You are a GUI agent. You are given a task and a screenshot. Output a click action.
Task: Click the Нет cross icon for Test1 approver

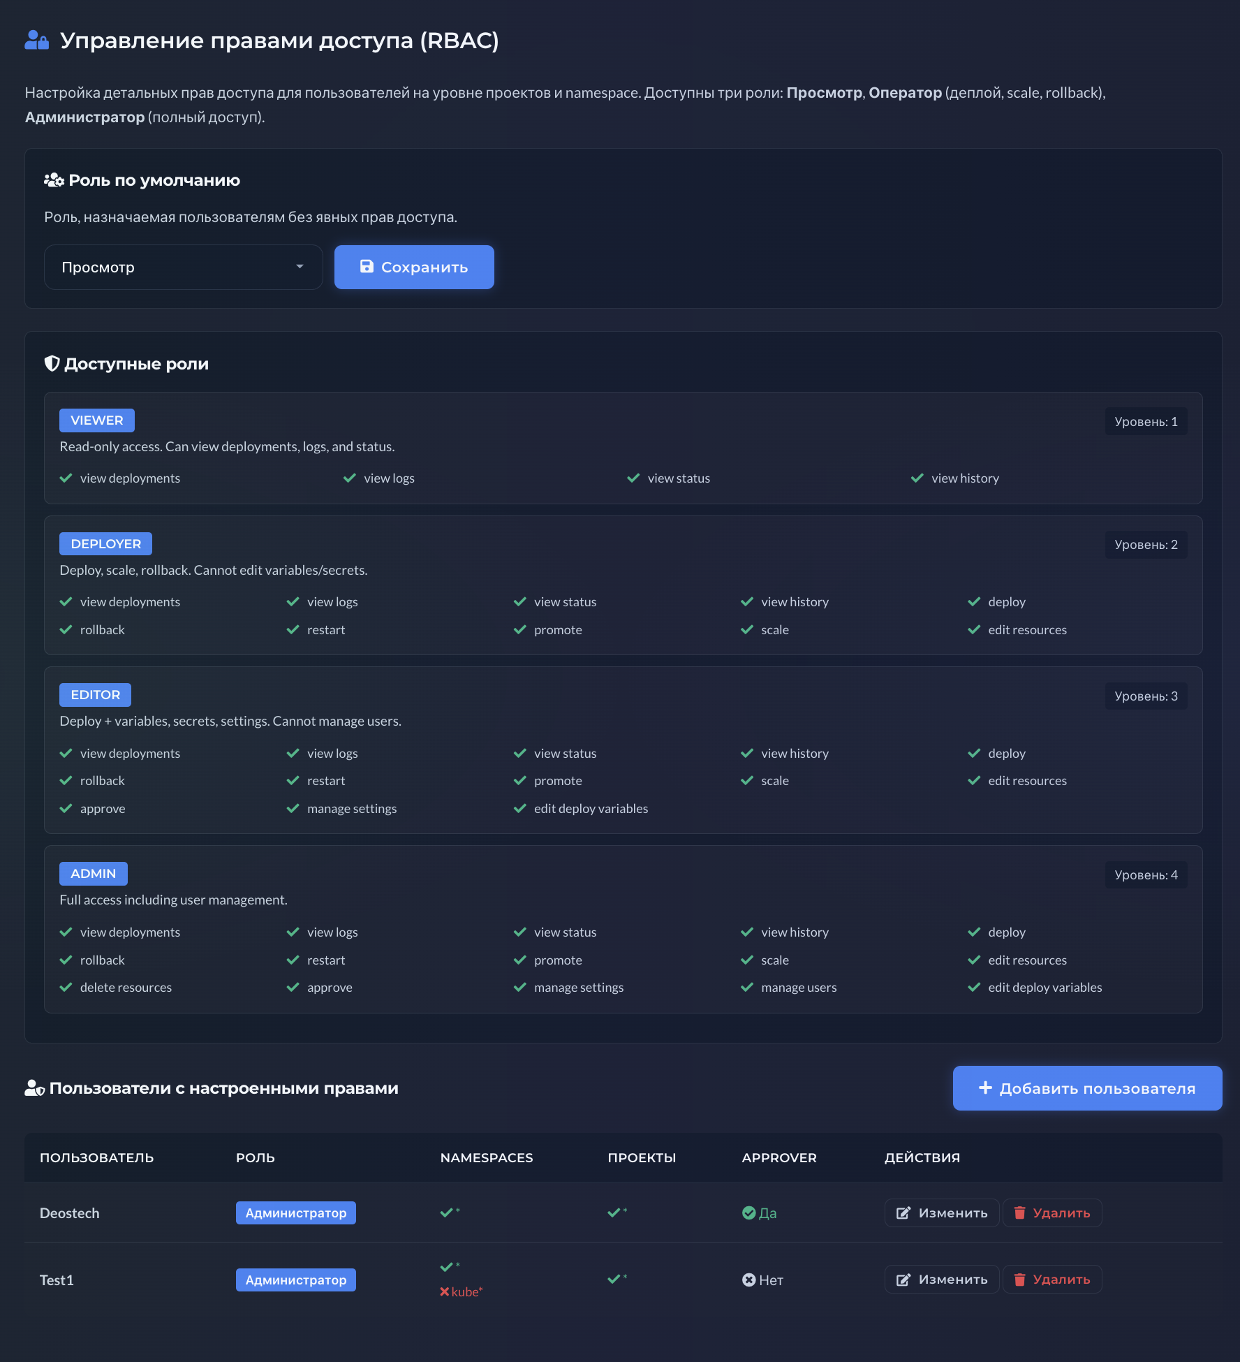point(748,1280)
